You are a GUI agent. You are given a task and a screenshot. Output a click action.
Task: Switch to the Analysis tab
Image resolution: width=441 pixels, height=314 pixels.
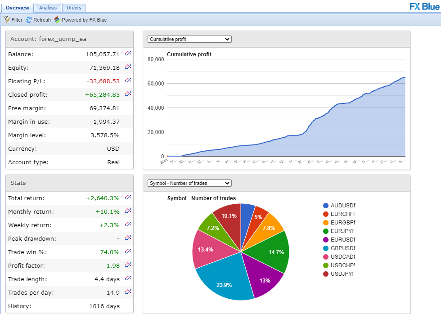[x=48, y=8]
